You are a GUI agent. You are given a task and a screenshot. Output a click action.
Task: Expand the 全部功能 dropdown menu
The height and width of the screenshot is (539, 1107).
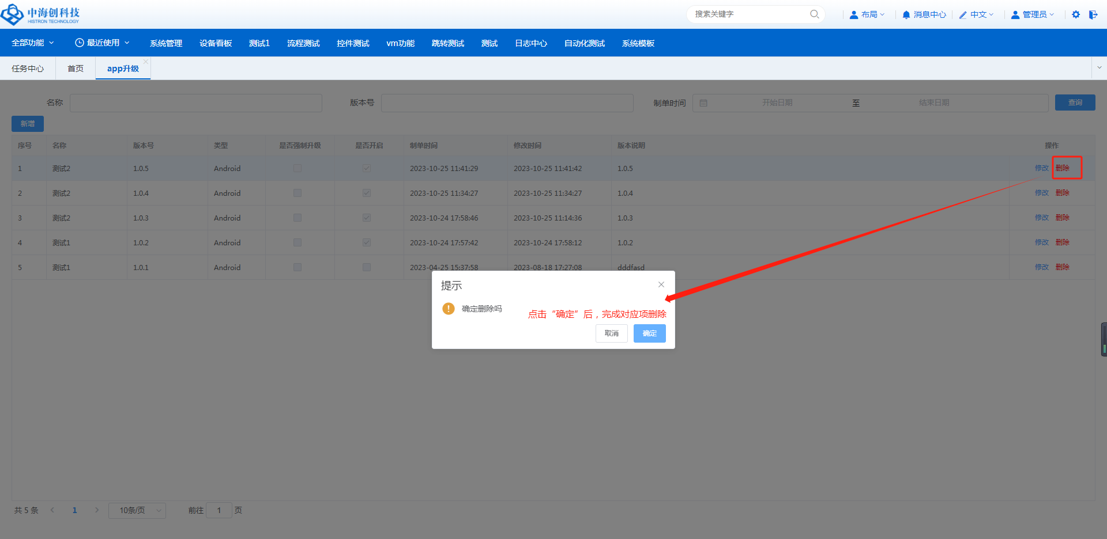[x=33, y=43]
